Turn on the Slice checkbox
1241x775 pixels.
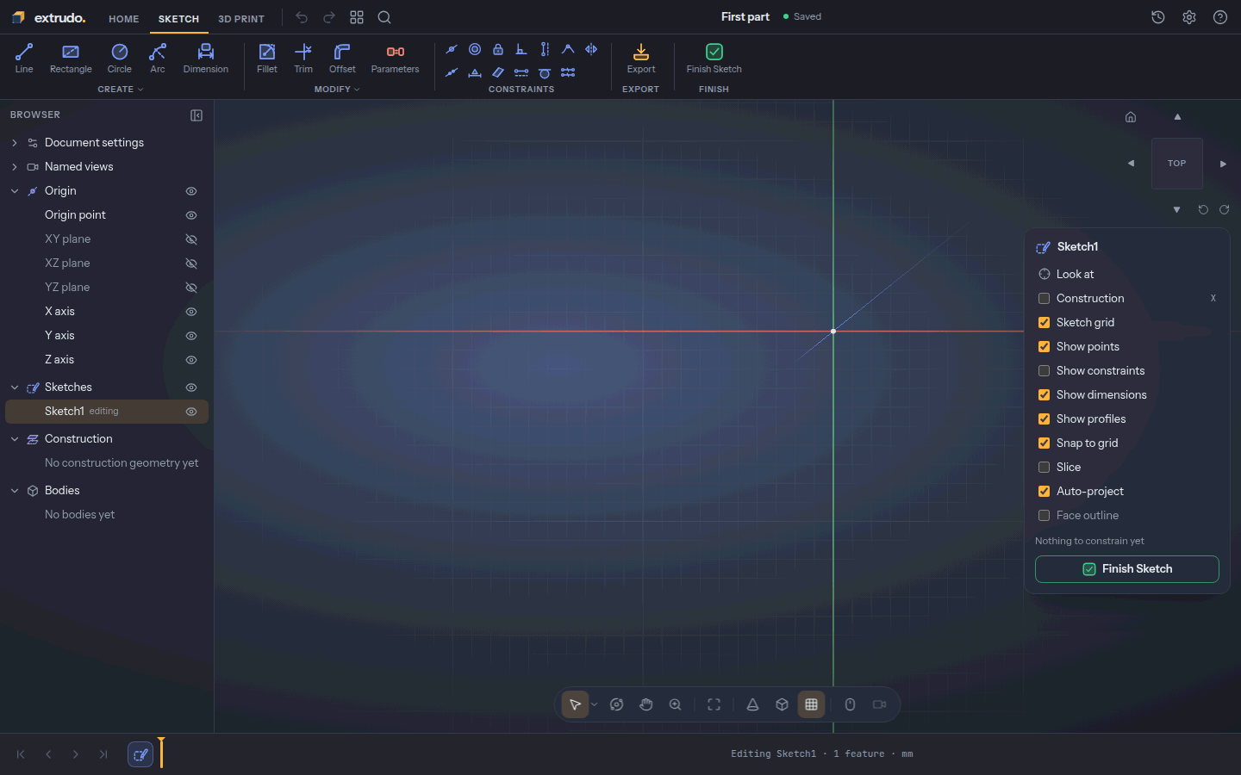point(1044,468)
